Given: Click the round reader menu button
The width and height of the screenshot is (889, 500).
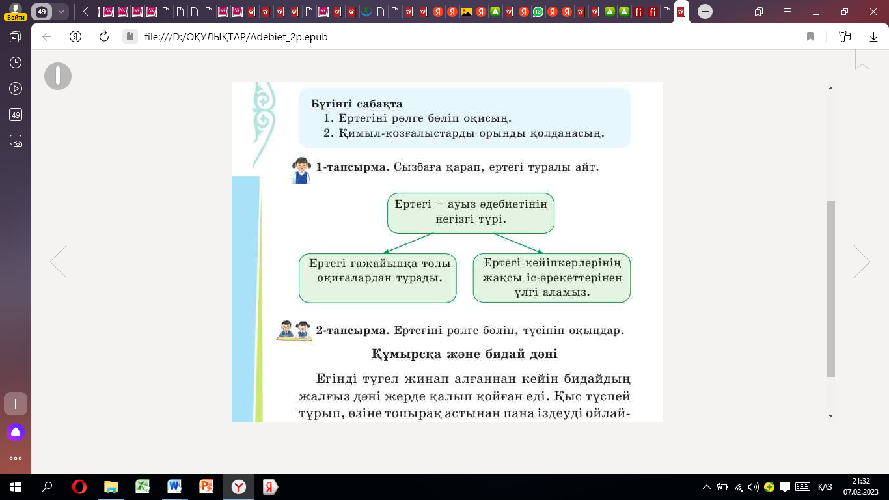Looking at the screenshot, I should pyautogui.click(x=58, y=76).
